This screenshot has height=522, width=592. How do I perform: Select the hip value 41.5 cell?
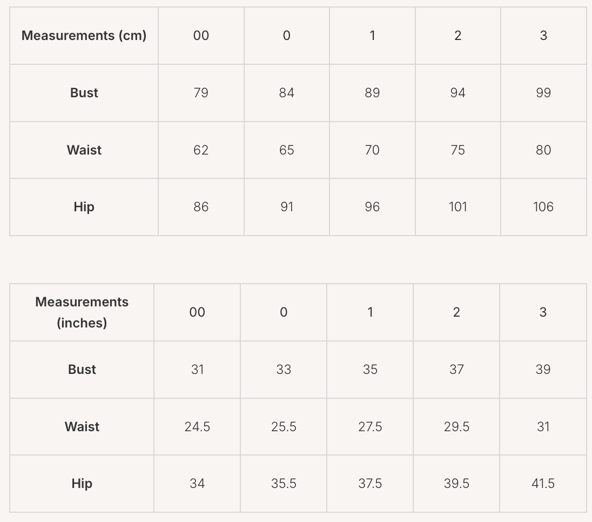(543, 484)
